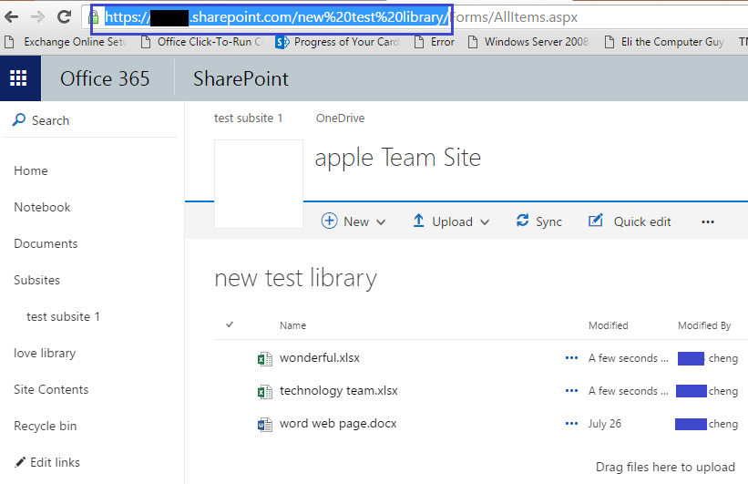This screenshot has height=484, width=748.
Task: Open Documents in the left navigation
Action: coord(46,243)
